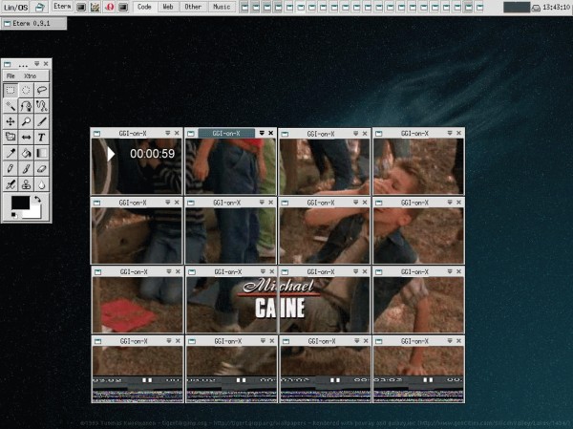Viewport: 573px width, 429px height.
Task: Select the Transform tool
Action: (x=11, y=138)
